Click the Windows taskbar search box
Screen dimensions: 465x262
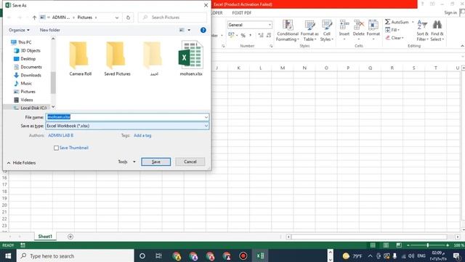point(76,255)
